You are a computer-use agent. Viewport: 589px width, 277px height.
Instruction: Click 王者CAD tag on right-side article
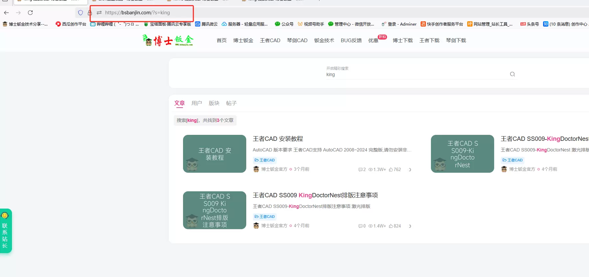[513, 160]
